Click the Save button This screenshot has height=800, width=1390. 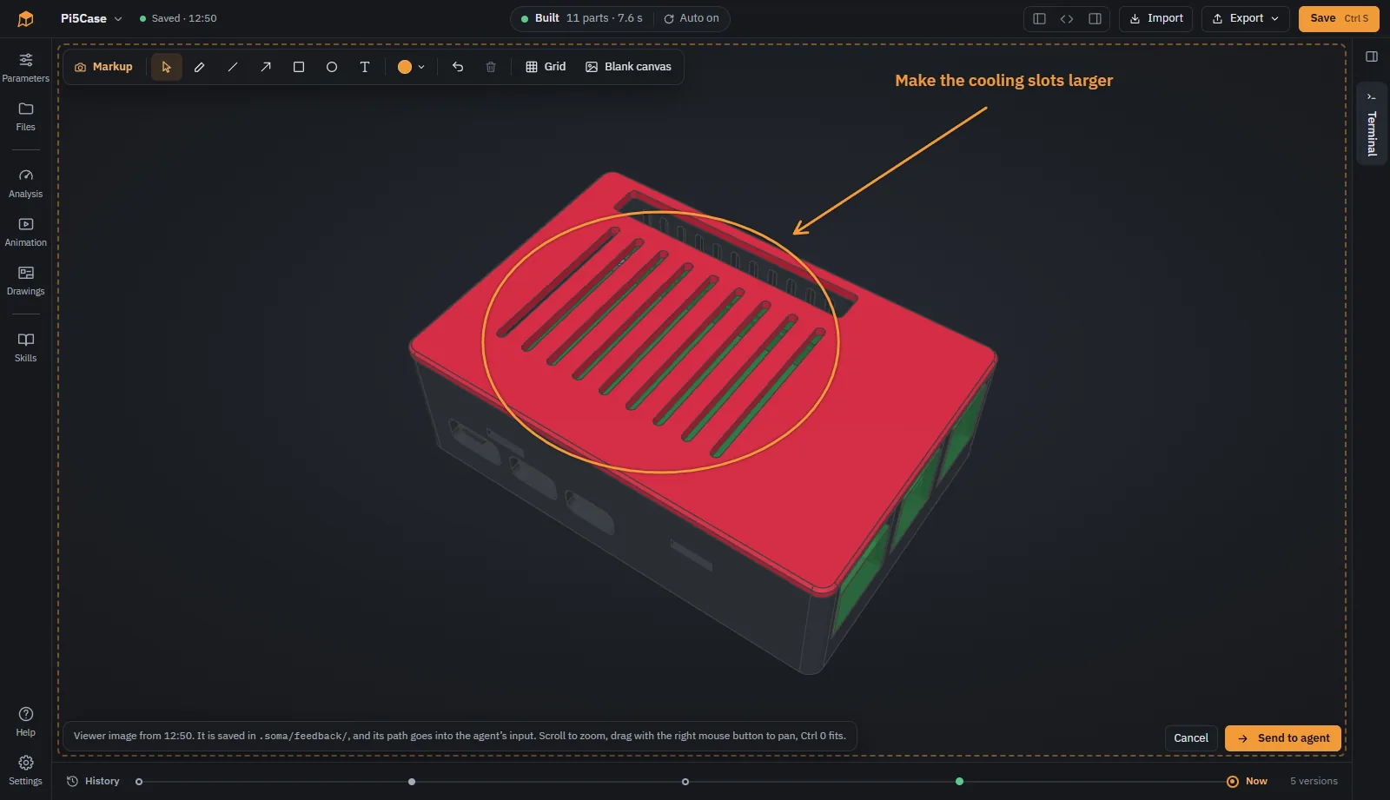click(x=1339, y=18)
